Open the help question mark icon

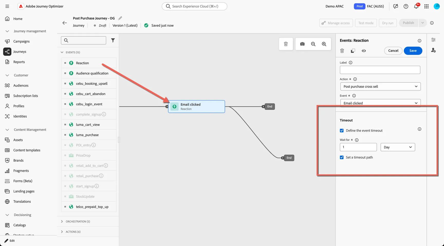tap(406, 6)
